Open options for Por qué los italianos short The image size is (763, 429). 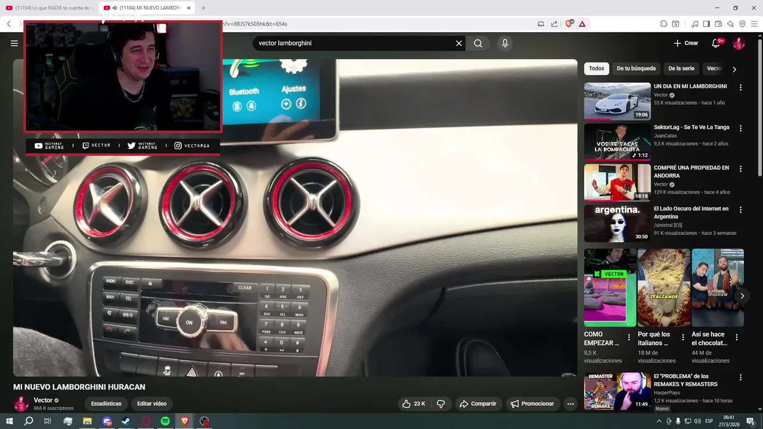[684, 337]
